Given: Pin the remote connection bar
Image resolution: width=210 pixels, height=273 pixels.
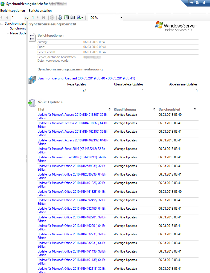Looking at the screenshot, I should coord(191,3).
